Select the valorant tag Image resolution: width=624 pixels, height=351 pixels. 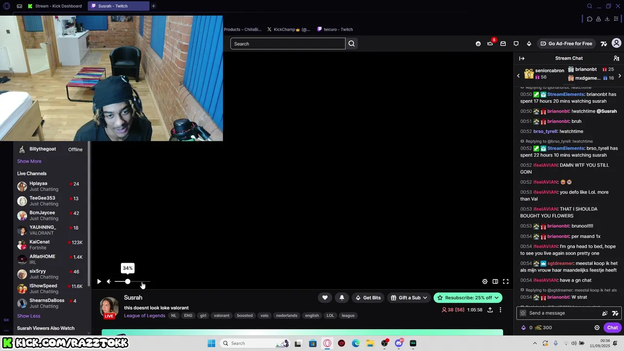(x=221, y=315)
